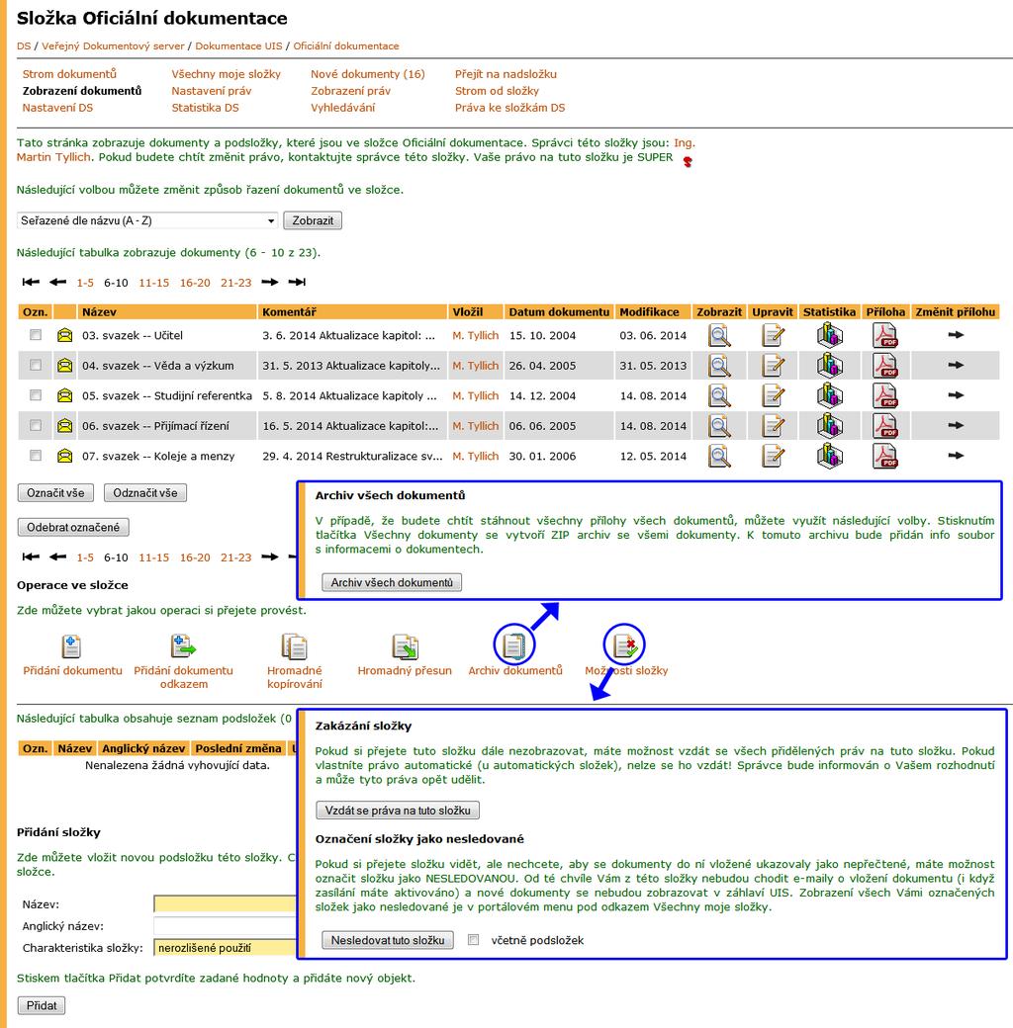Open Statistika DS

point(206,108)
